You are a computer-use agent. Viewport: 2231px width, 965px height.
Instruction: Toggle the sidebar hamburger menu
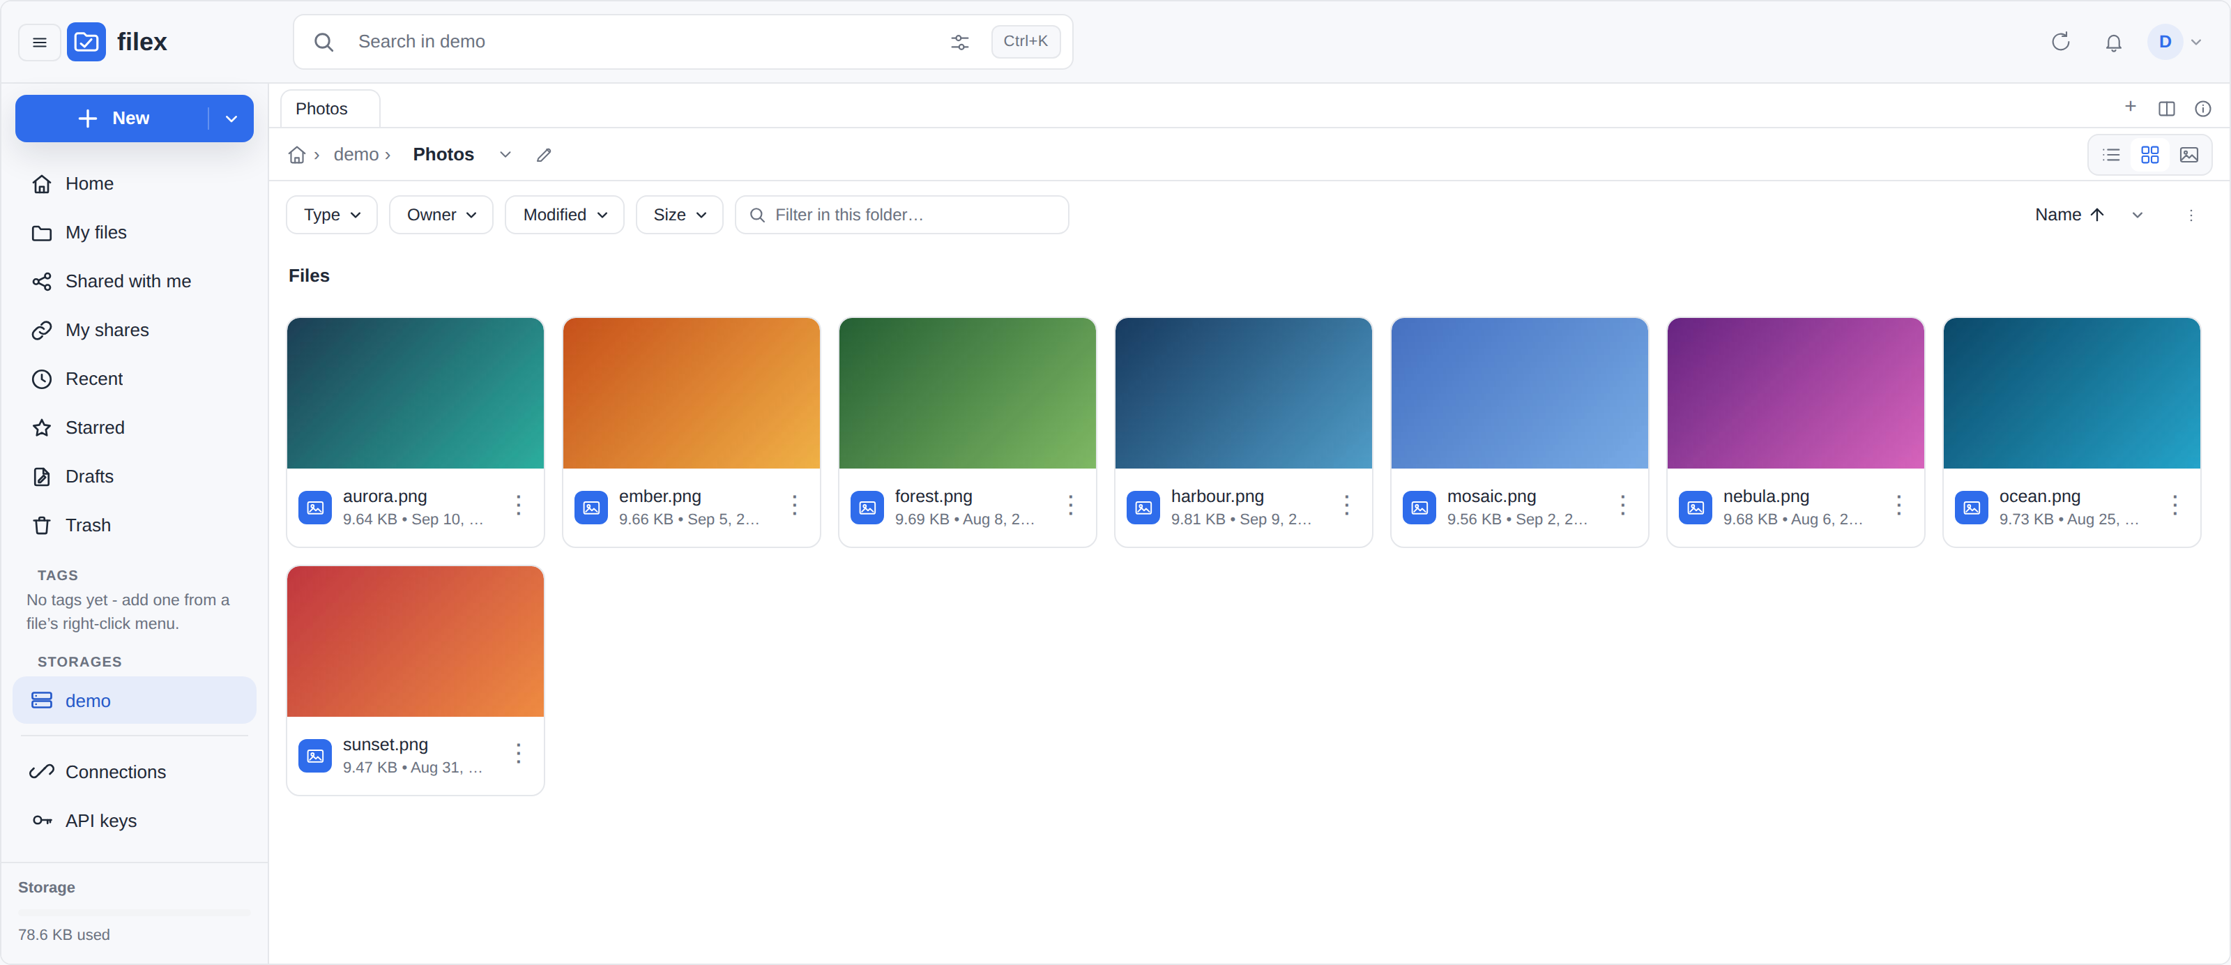pyautogui.click(x=40, y=42)
